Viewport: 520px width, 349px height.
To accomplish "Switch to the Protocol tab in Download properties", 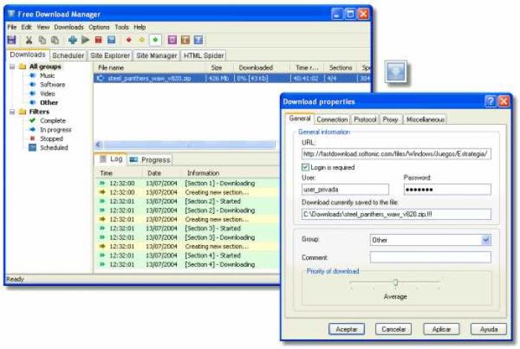I will click(365, 120).
